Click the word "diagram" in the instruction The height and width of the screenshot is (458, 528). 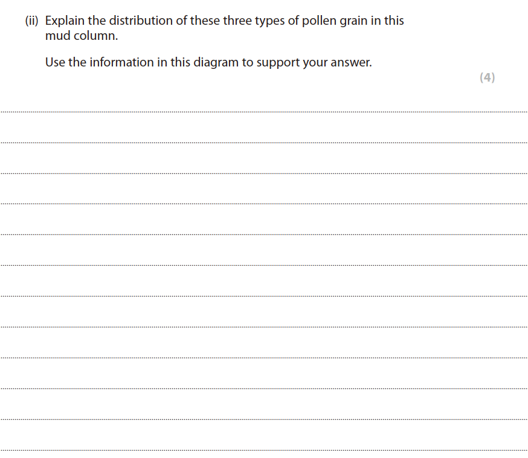coord(216,62)
